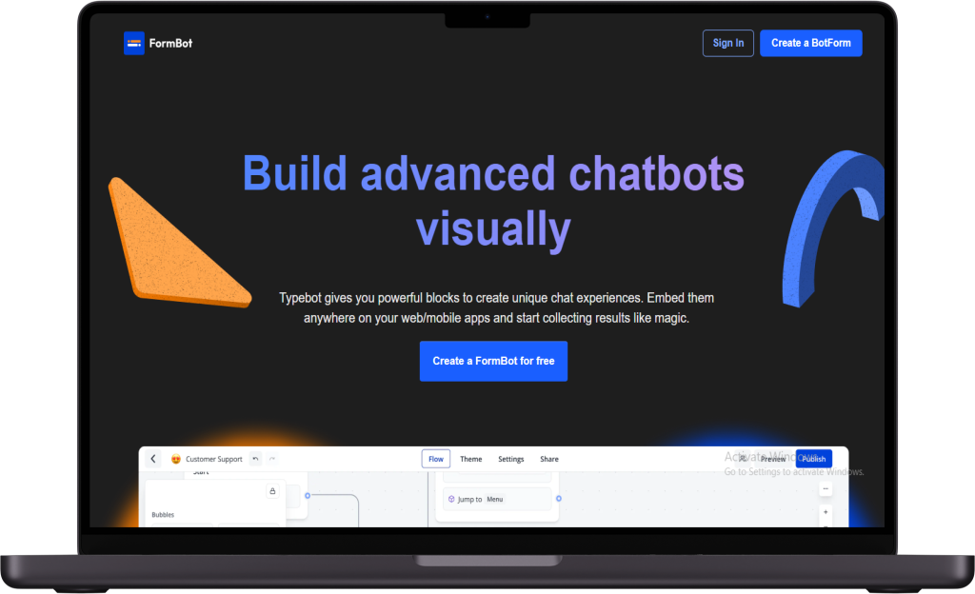Viewport: 975px width, 594px height.
Task: Click the Customer Support emoji icon
Action: point(176,459)
